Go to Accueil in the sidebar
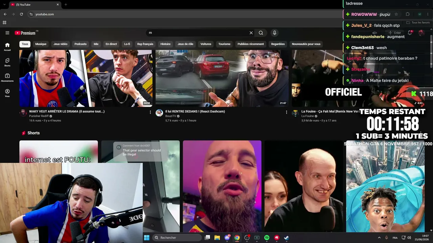The height and width of the screenshot is (243, 433). (x=7, y=47)
